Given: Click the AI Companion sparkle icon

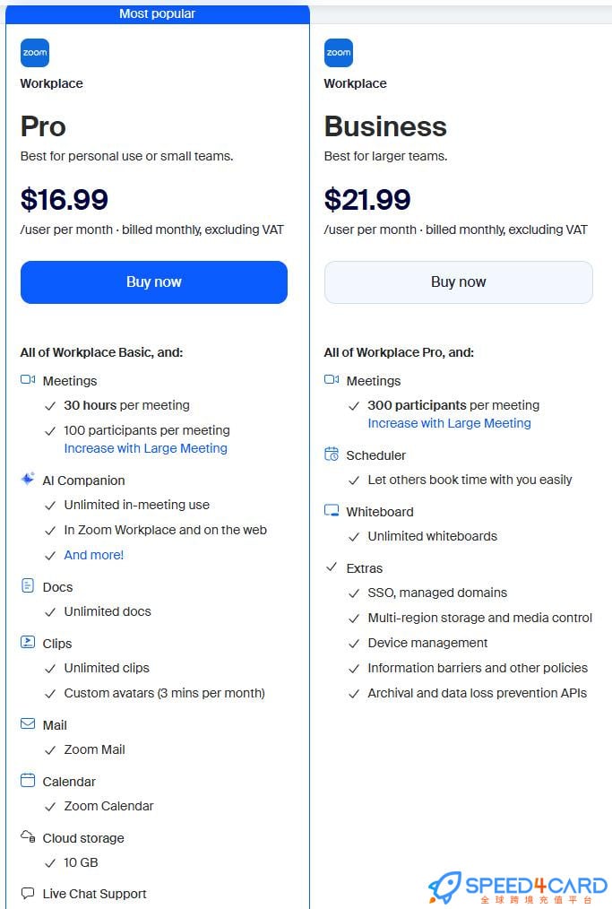Looking at the screenshot, I should (28, 480).
